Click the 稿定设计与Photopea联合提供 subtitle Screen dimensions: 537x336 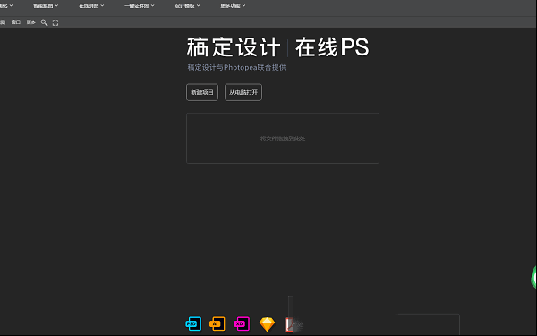pyautogui.click(x=236, y=67)
